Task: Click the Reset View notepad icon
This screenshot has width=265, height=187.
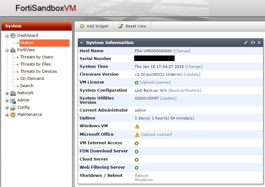Action: pos(121,26)
